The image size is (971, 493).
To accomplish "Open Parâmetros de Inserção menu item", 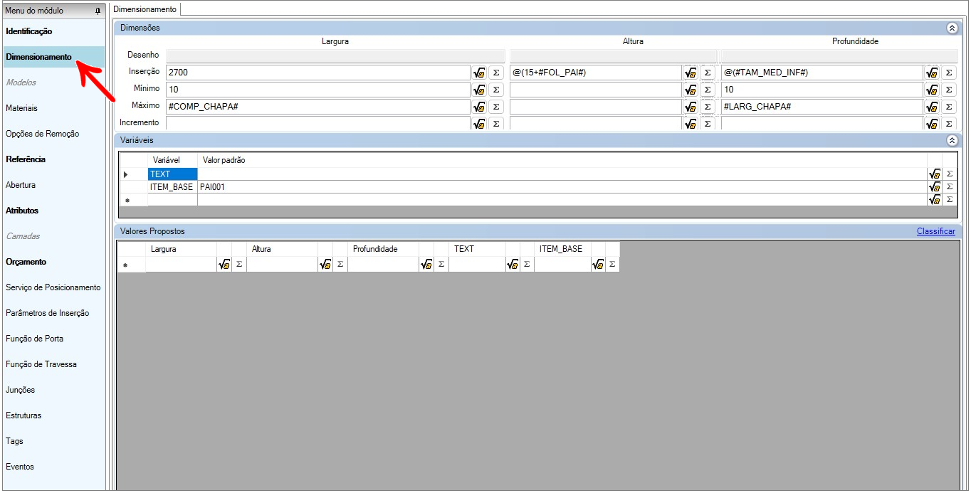I will pyautogui.click(x=47, y=313).
